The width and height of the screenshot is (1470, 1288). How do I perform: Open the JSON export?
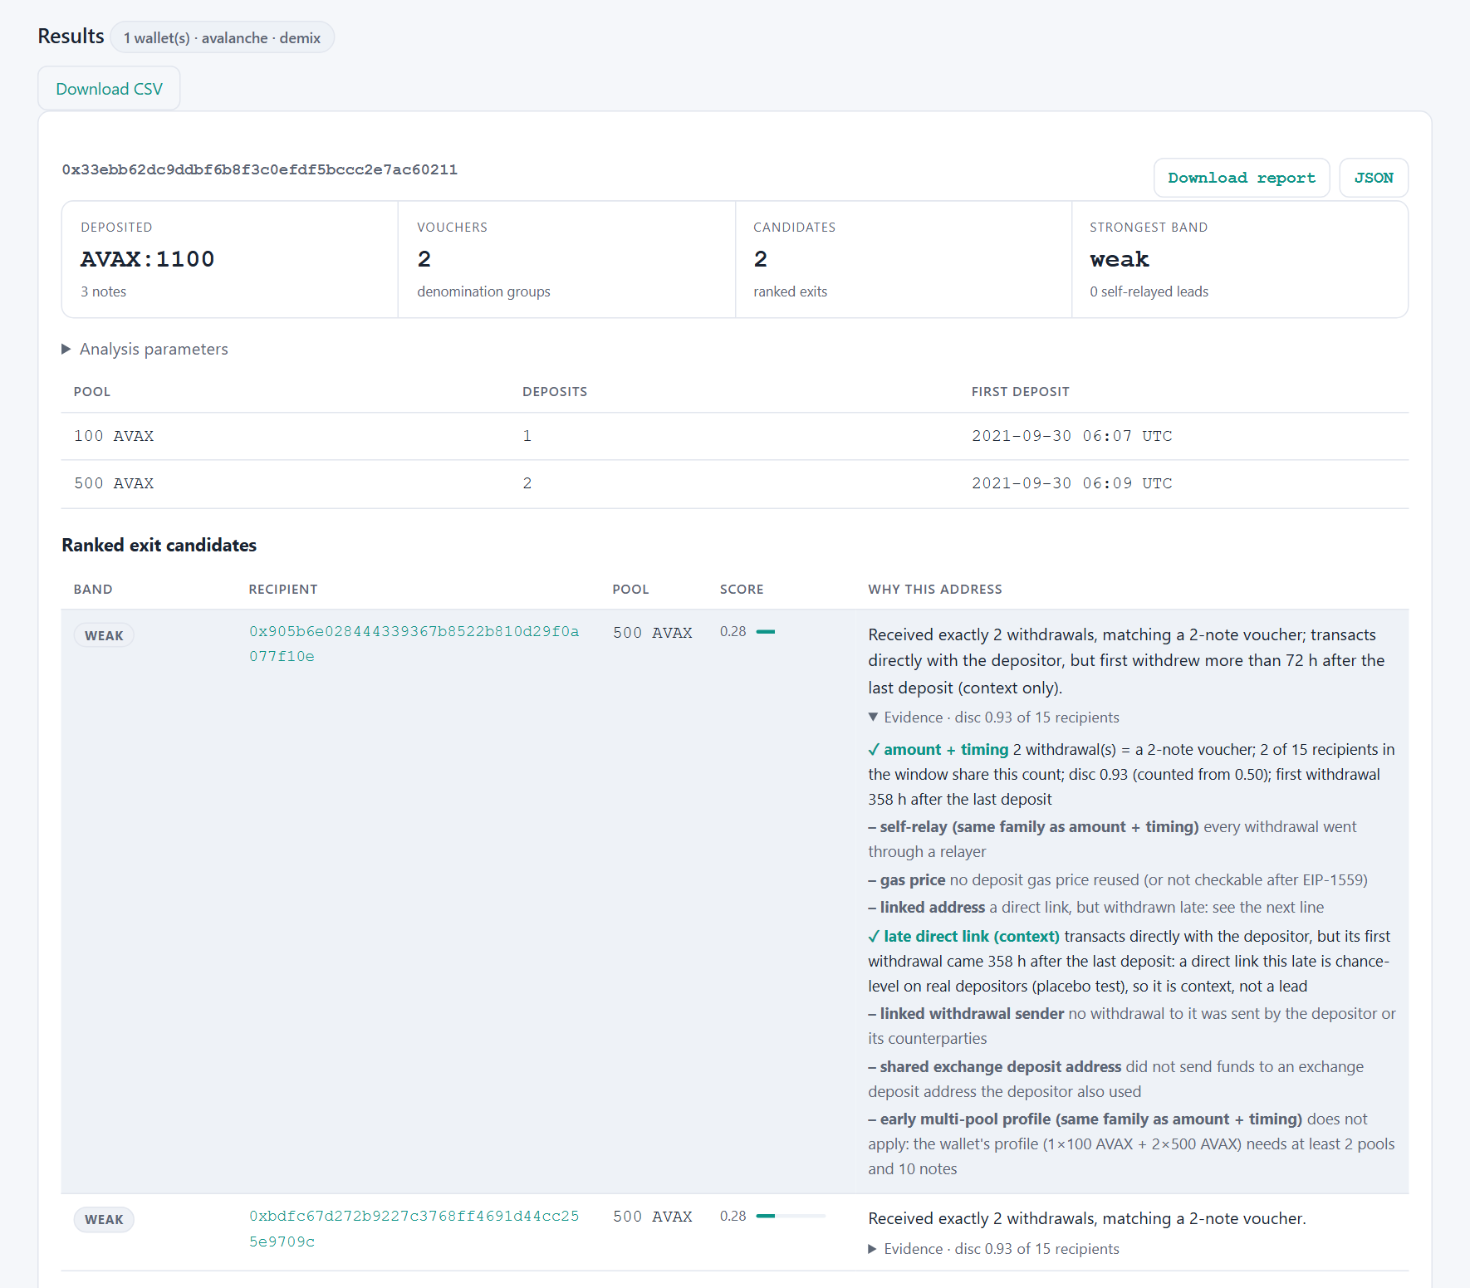(1374, 178)
